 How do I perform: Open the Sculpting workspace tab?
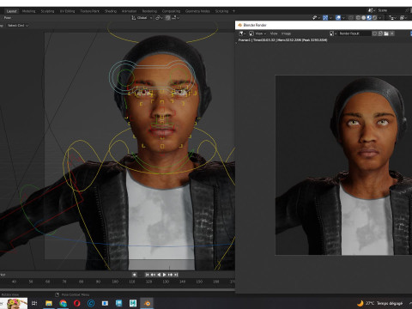(x=47, y=11)
